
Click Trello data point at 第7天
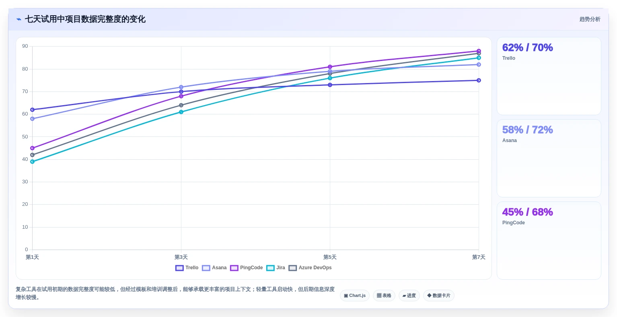click(x=479, y=80)
